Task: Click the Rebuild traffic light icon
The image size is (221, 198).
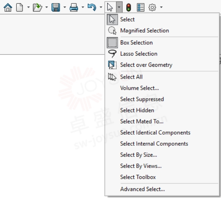Action: (129, 7)
